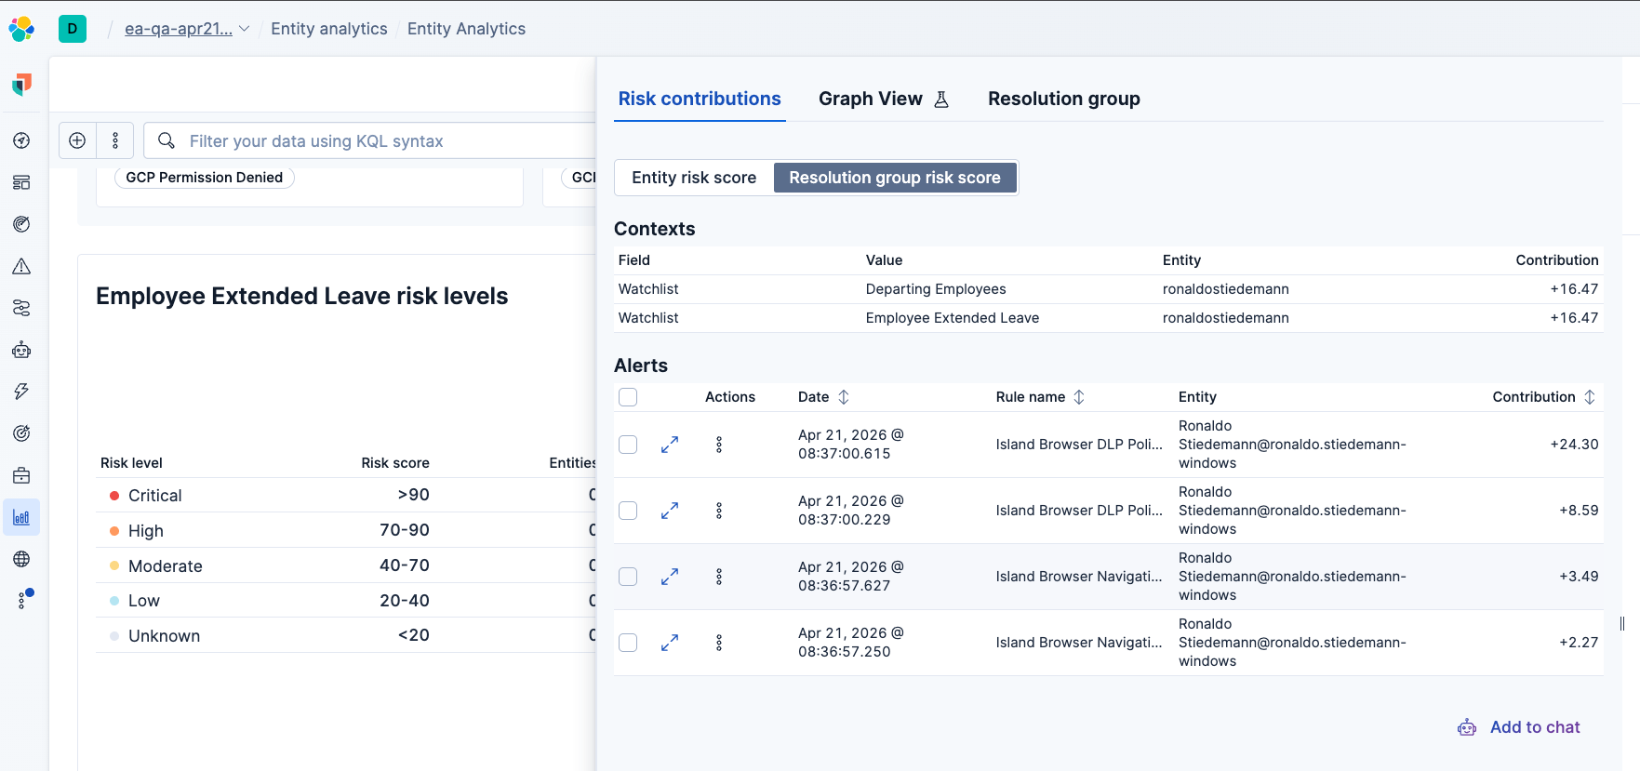The width and height of the screenshot is (1640, 771).
Task: Sort alerts by Rule name column
Action: [x=1040, y=397]
